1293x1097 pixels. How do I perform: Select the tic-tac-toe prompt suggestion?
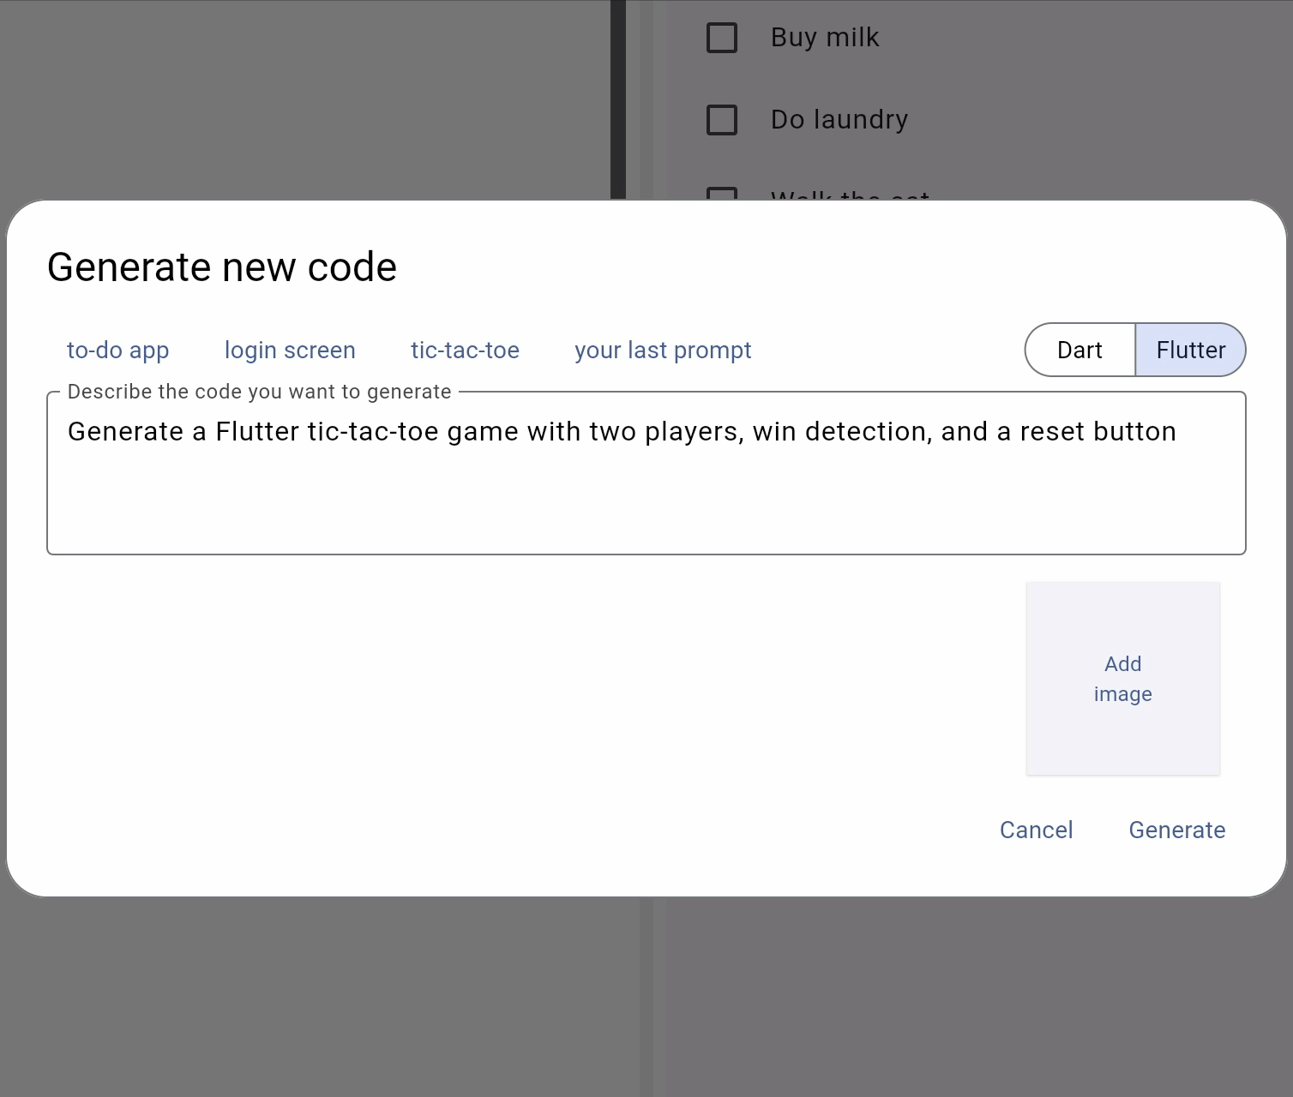coord(465,350)
